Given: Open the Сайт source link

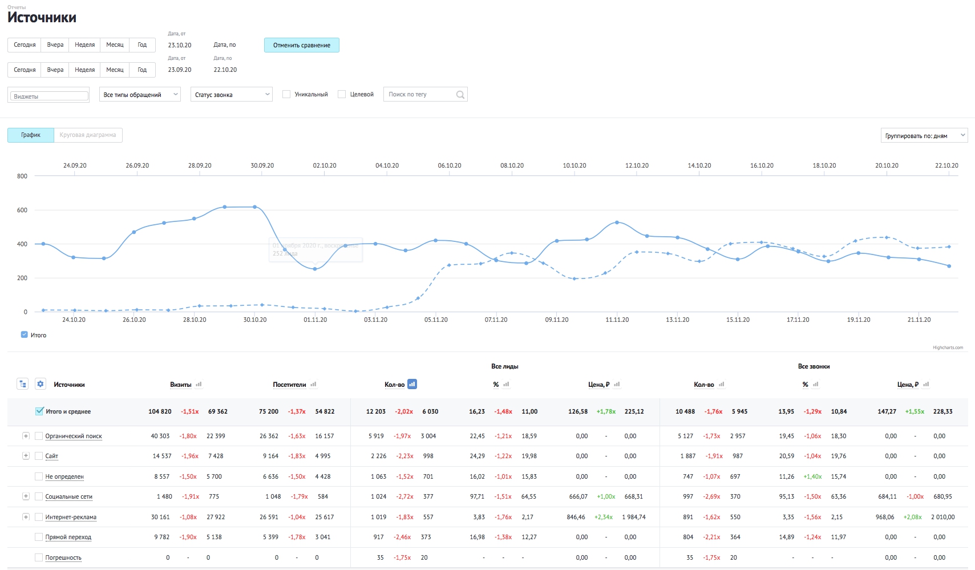Looking at the screenshot, I should click(x=52, y=456).
